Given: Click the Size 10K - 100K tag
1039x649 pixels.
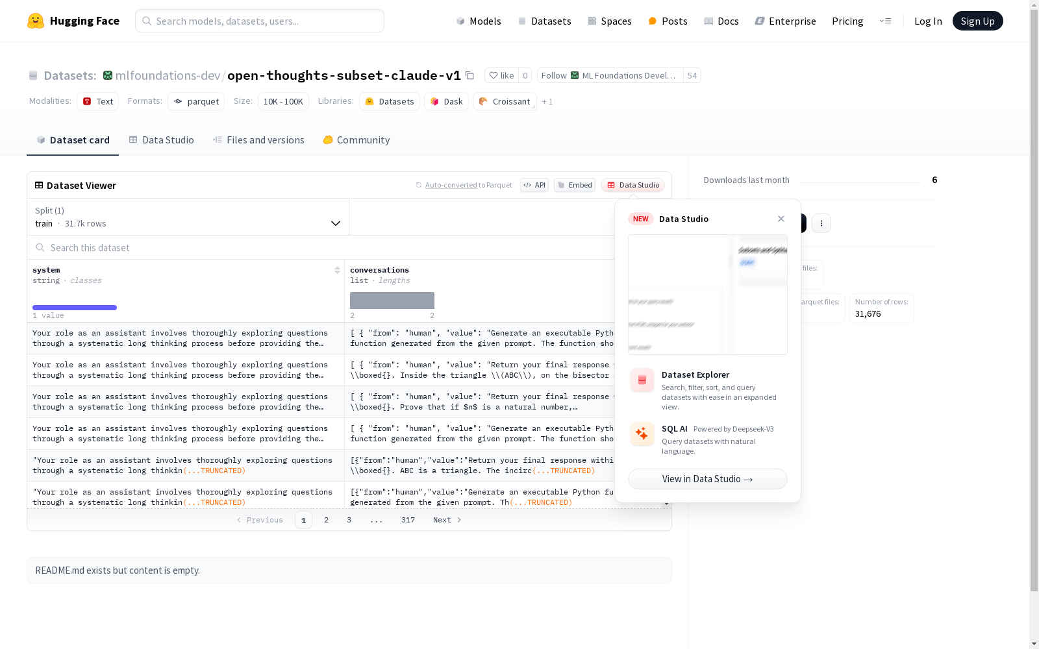Looking at the screenshot, I should pos(283,101).
